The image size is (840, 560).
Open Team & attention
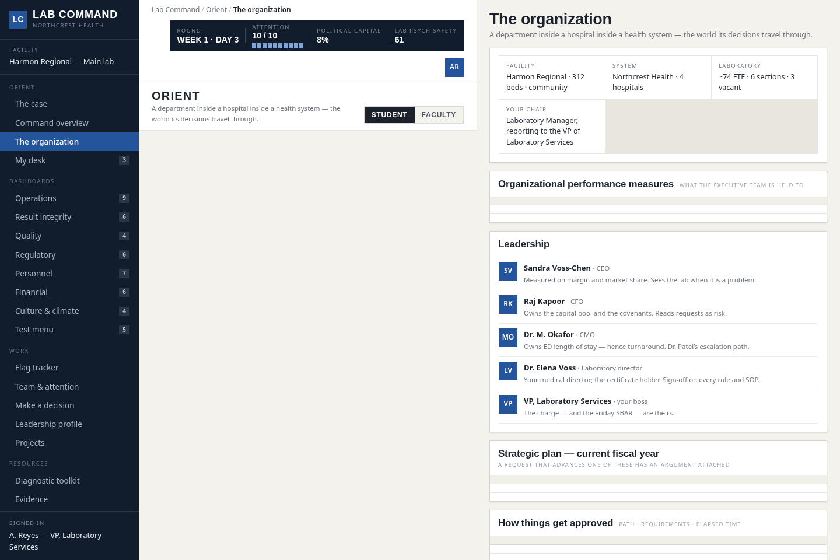coord(69,387)
